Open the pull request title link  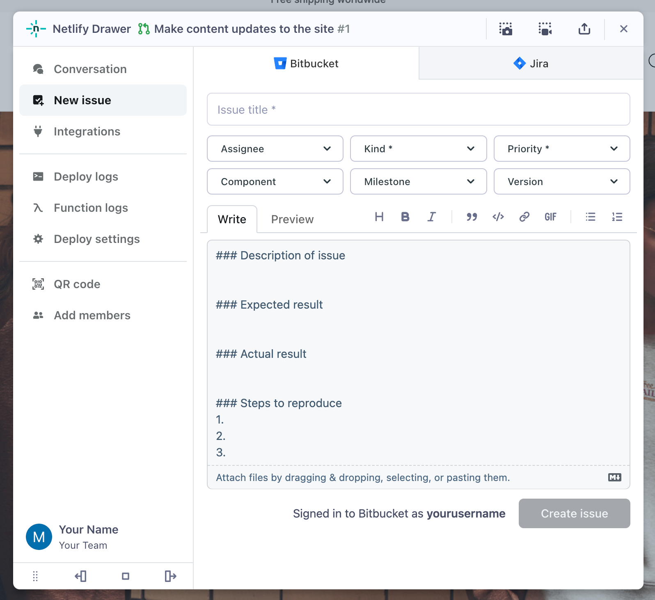(252, 29)
